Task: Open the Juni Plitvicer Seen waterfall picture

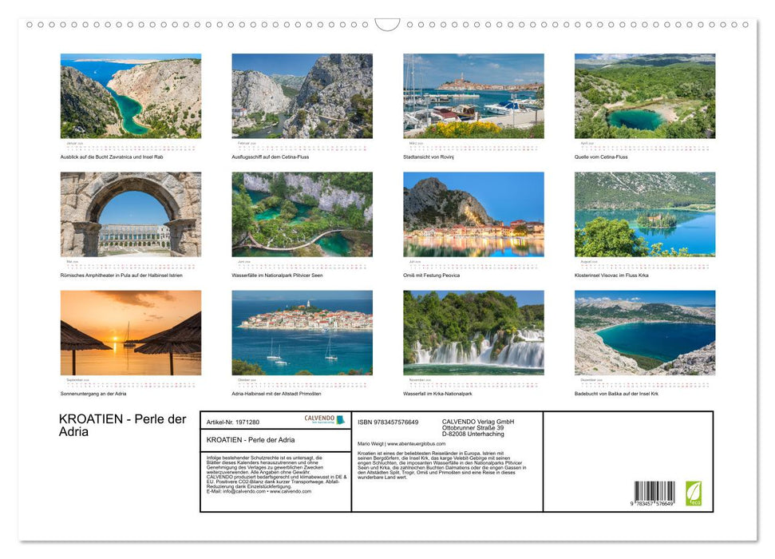Action: click(302, 213)
